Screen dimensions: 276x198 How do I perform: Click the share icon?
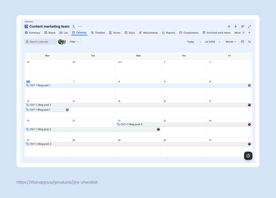pos(229,26)
